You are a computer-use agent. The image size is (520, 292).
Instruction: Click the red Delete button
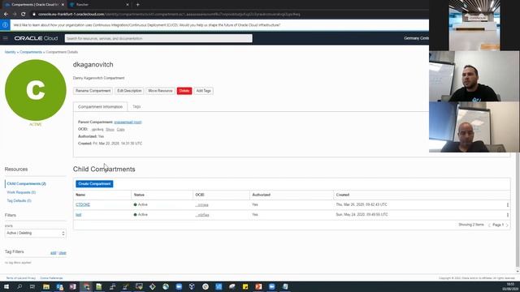184,91
